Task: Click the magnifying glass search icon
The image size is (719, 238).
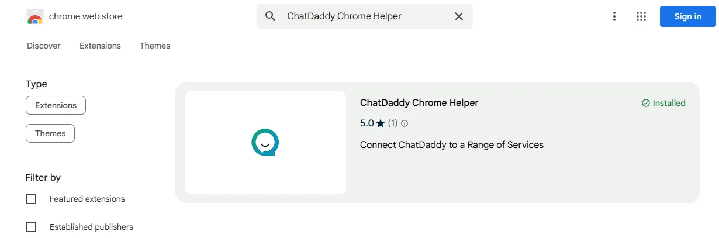Action: pyautogui.click(x=270, y=16)
